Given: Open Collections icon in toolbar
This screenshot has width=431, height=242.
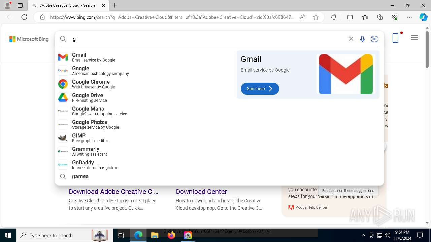Looking at the screenshot, I should pyautogui.click(x=380, y=17).
